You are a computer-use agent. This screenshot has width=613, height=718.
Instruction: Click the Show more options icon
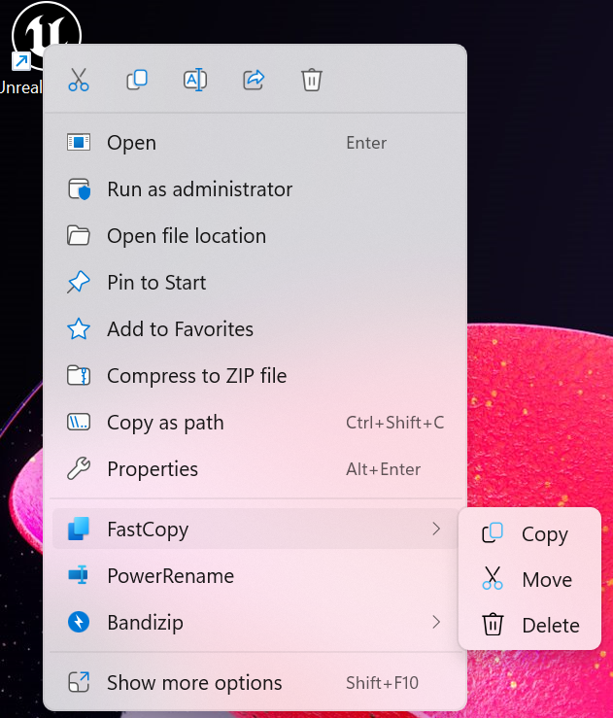pos(79,682)
